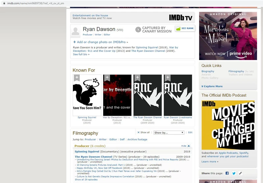Click the Hide triangle icon in Producer section
The height and width of the screenshot is (183, 263).
[x=189, y=146]
